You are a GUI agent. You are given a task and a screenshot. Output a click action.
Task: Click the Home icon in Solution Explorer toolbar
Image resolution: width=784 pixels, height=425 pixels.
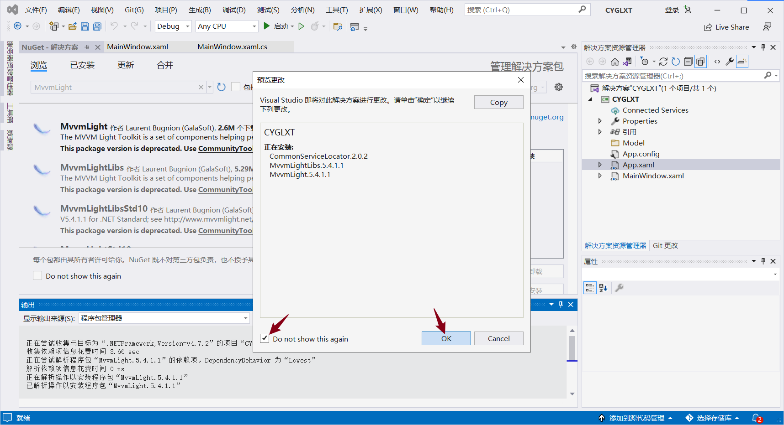tap(615, 62)
